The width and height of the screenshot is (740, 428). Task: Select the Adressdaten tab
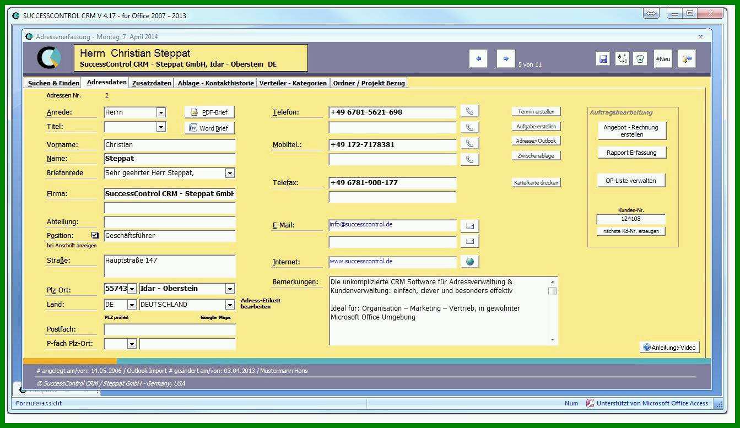[107, 82]
